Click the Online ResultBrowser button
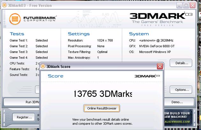 click(x=102, y=108)
